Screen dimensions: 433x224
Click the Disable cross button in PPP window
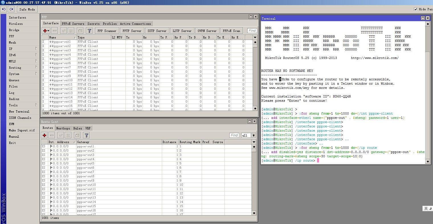coord(71,30)
